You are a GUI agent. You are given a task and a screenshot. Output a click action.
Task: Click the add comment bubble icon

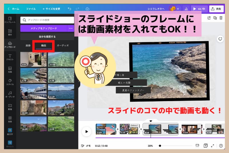220,39
